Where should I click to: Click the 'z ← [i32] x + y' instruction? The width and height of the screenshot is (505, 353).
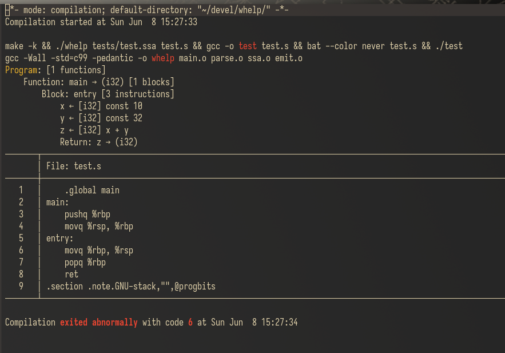[x=94, y=130]
